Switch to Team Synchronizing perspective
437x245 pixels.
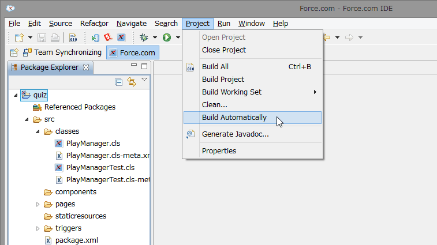(x=62, y=52)
